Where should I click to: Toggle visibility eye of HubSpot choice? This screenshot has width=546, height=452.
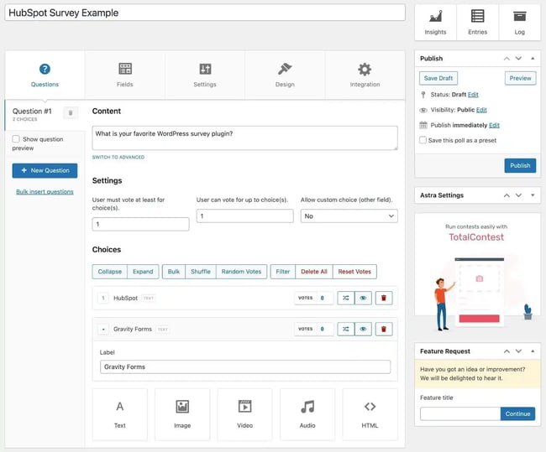tap(363, 298)
